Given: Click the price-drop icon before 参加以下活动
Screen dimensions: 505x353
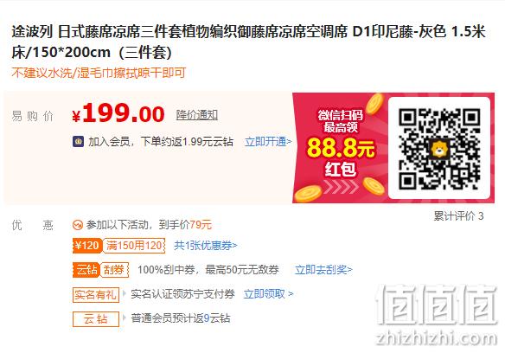Looking at the screenshot, I should point(78,225).
